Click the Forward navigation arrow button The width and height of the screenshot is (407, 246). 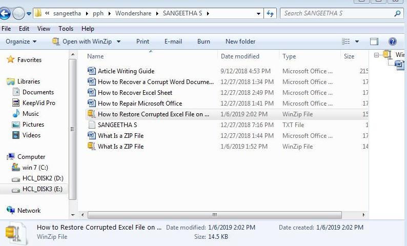click(x=18, y=13)
